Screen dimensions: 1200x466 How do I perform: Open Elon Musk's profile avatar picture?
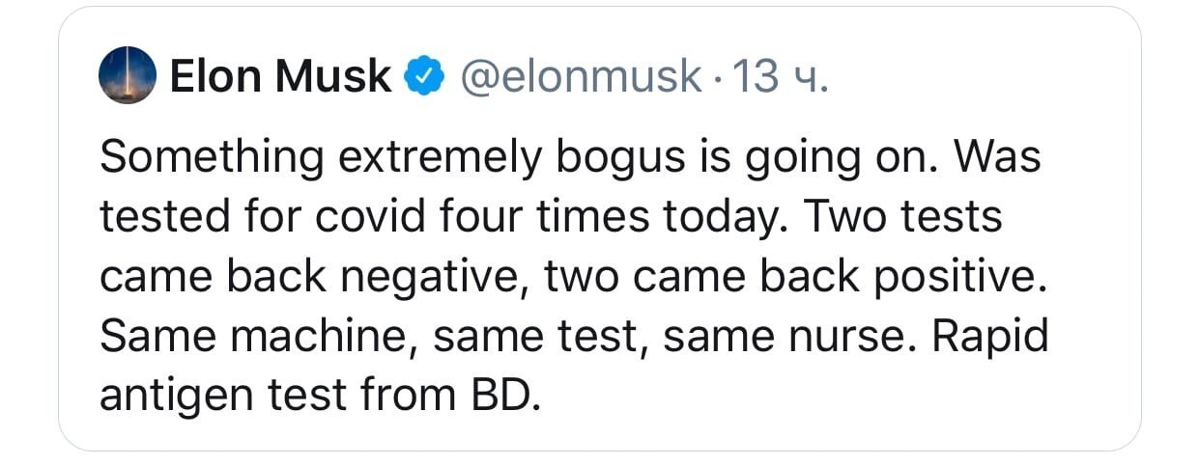click(x=128, y=75)
